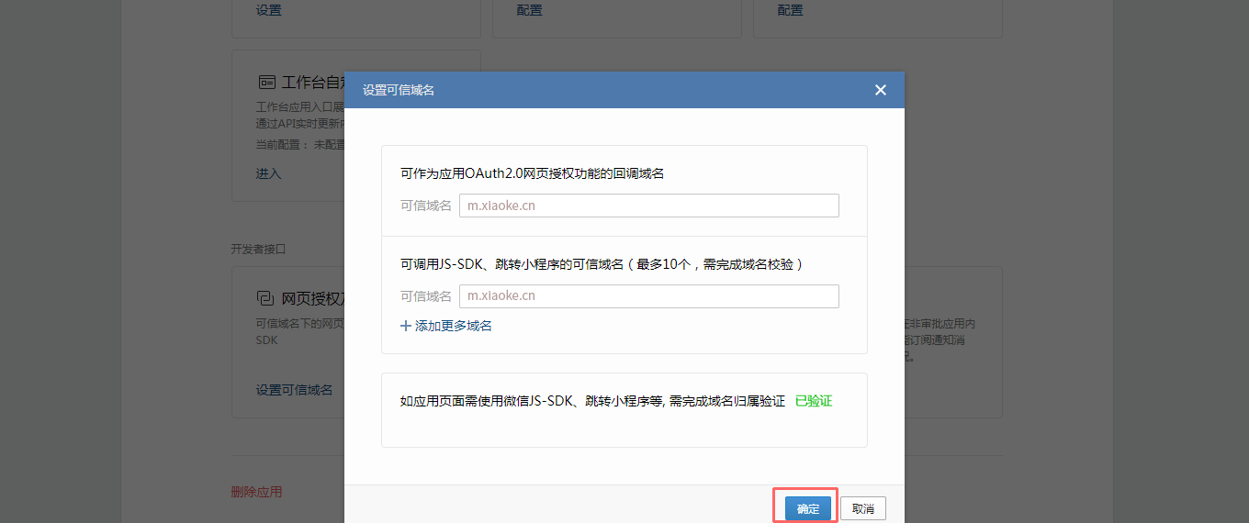Image resolution: width=1249 pixels, height=523 pixels.
Task: Focus the JS-SDK 可信域名 input field
Action: point(649,296)
